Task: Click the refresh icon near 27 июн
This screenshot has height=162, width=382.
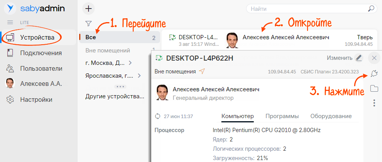Action: 158,116
